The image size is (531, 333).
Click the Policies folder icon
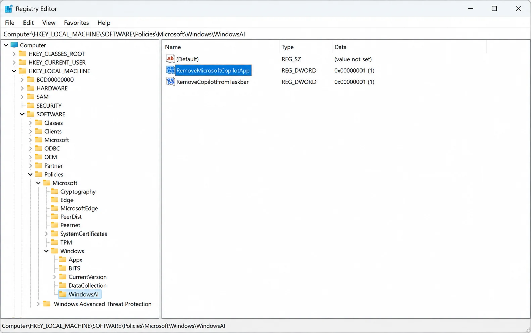click(x=39, y=174)
